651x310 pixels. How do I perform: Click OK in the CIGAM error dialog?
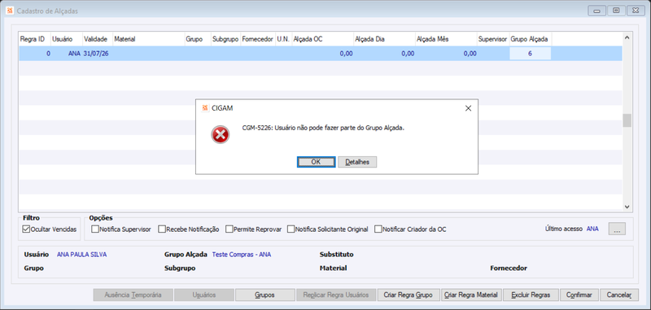coord(316,162)
